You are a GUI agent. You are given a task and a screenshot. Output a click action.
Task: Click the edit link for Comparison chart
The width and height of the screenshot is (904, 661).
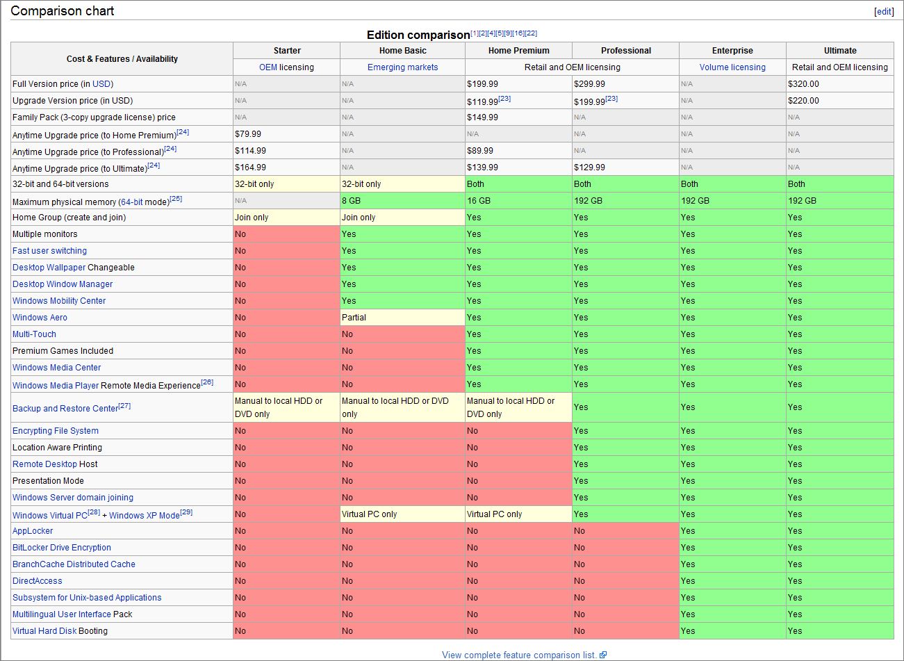(884, 11)
